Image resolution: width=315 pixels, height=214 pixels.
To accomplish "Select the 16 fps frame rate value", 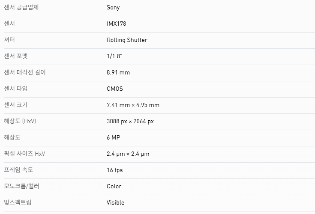I will pyautogui.click(x=115, y=170).
